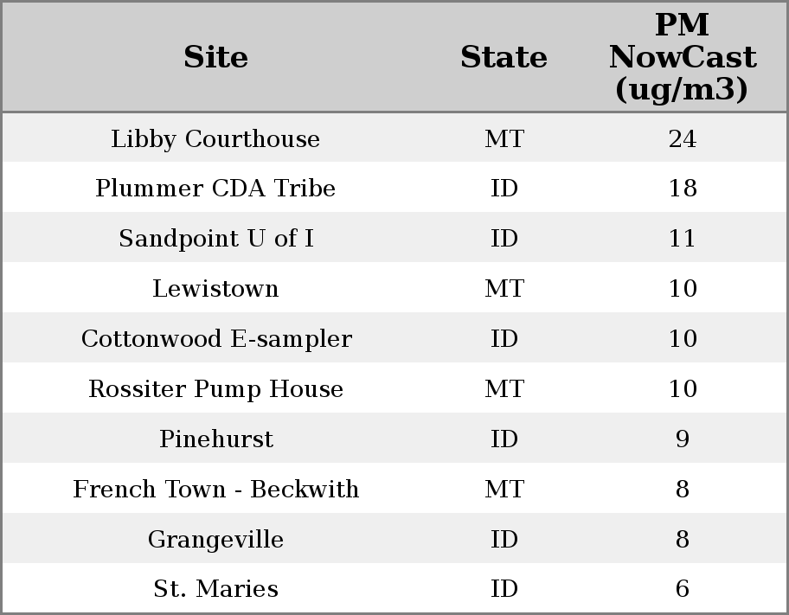
Task: Select the St. Maries site cell
Action: pyautogui.click(x=215, y=589)
